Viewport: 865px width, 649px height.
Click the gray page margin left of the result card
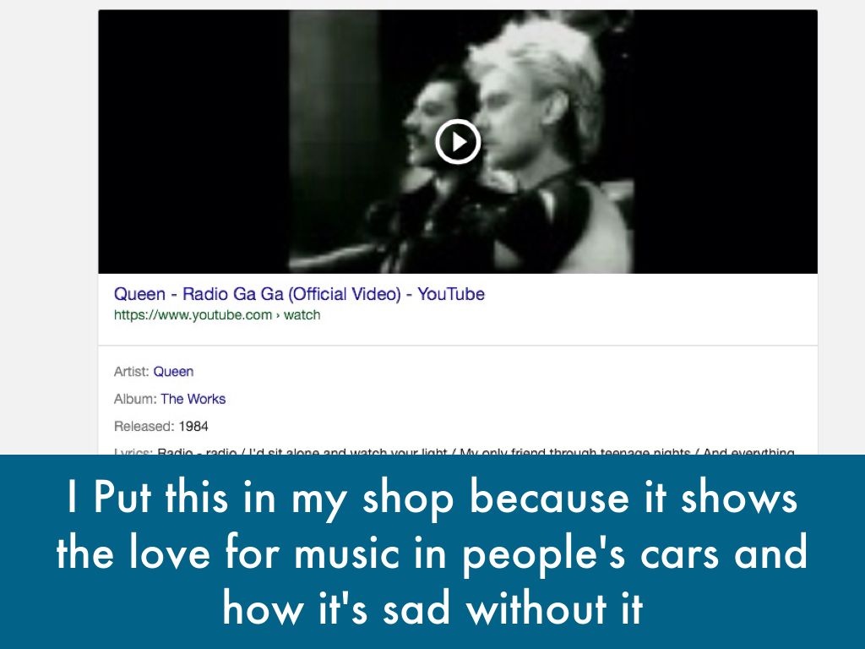(48, 221)
